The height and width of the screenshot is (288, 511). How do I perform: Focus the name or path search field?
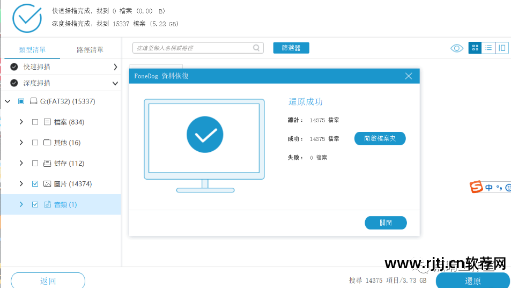[x=198, y=48]
